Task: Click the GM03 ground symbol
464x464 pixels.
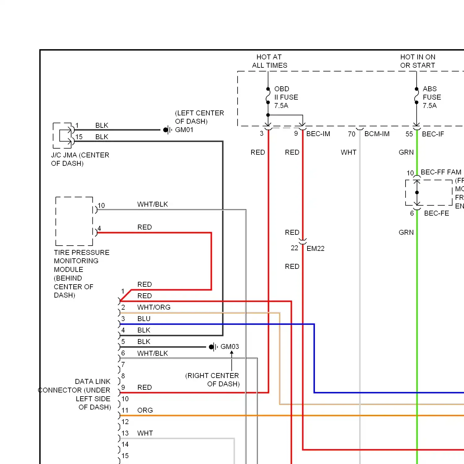Action: click(213, 347)
